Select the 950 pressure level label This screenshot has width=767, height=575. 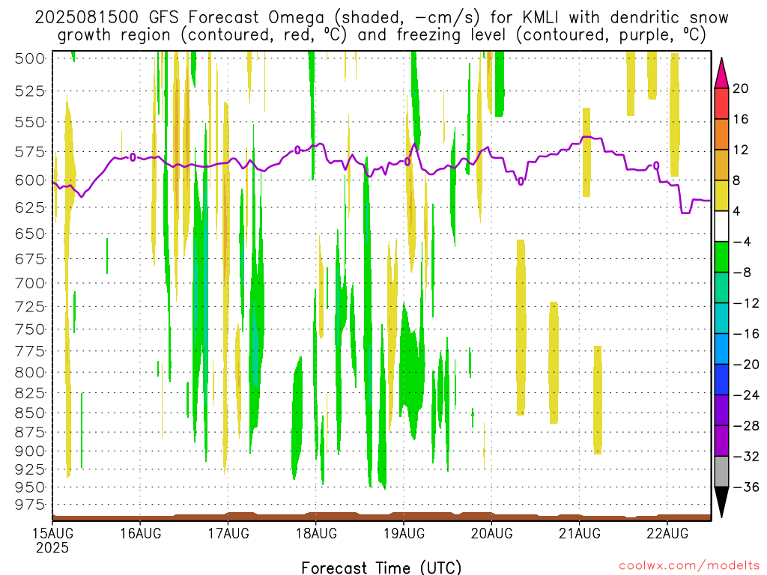(x=30, y=487)
